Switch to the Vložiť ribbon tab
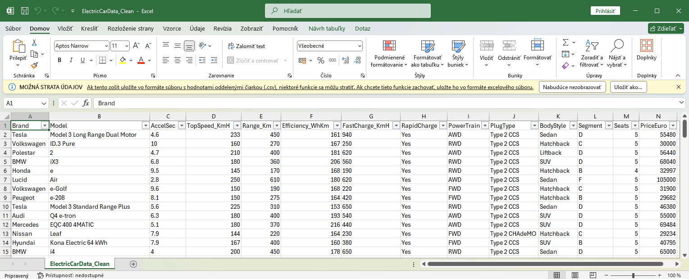Image resolution: width=689 pixels, height=279 pixels. click(65, 28)
